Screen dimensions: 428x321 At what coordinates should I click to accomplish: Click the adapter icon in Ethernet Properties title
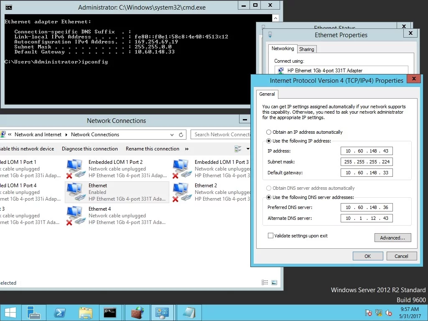click(270, 35)
